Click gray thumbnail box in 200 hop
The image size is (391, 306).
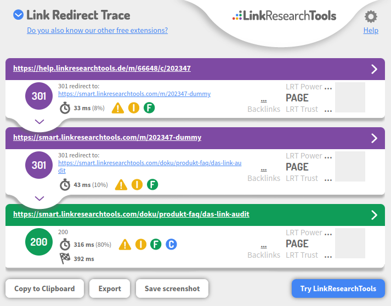[x=350, y=243]
